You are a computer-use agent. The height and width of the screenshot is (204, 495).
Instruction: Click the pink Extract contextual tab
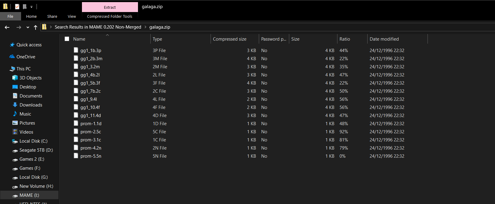[x=110, y=7]
